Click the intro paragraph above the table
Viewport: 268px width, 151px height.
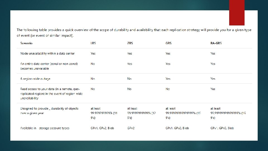pos(134,33)
